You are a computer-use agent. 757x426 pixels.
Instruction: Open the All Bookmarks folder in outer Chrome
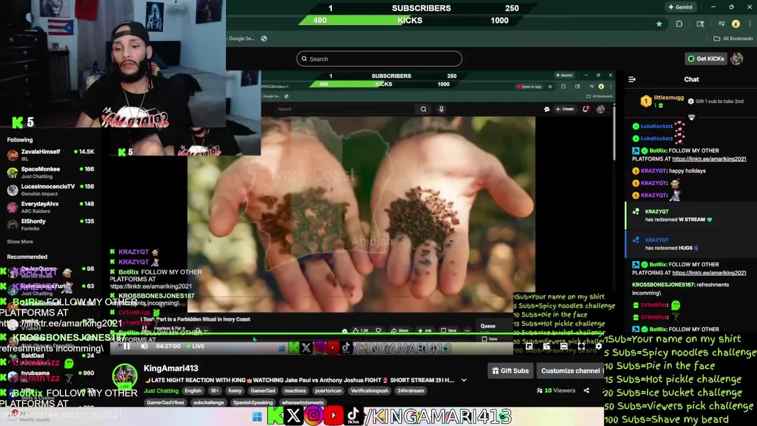pos(733,38)
